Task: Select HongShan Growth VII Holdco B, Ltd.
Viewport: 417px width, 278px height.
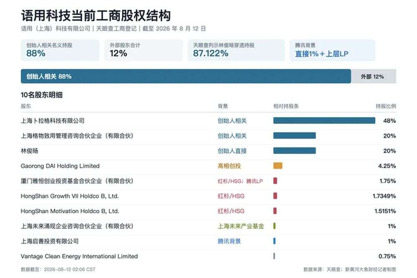Action: coord(70,196)
